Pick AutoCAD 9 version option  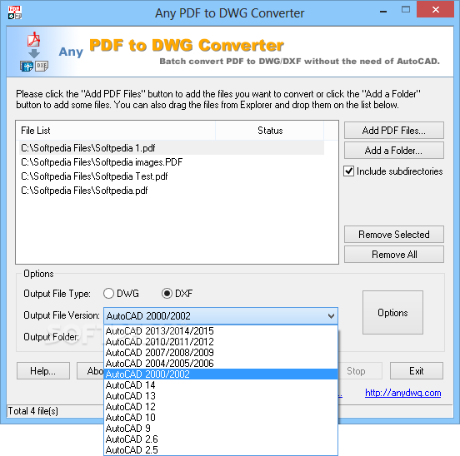[x=221, y=429]
